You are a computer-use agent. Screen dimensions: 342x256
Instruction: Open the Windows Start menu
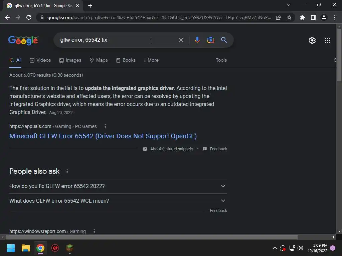pyautogui.click(x=11, y=248)
